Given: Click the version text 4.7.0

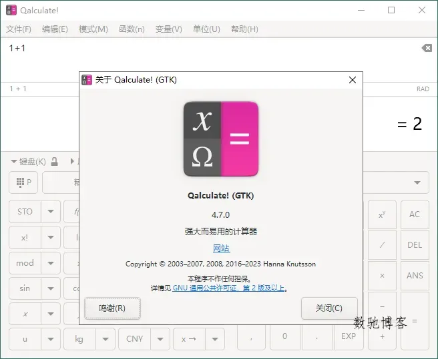Looking at the screenshot, I should point(221,215).
